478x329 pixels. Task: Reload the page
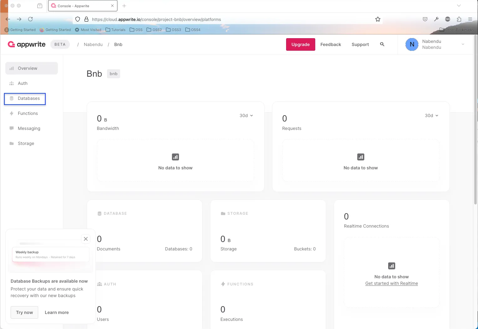coord(30,19)
